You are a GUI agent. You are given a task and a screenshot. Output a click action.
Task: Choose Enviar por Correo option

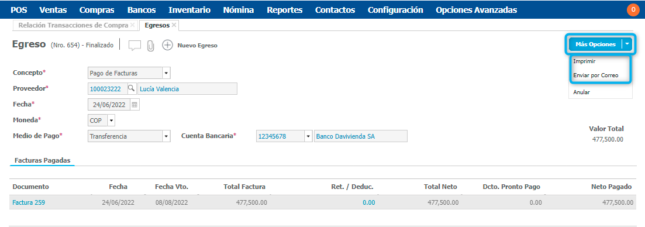point(596,75)
